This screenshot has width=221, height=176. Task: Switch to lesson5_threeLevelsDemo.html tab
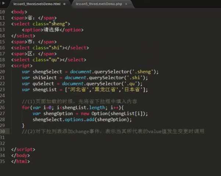pyautogui.click(x=37, y=4)
